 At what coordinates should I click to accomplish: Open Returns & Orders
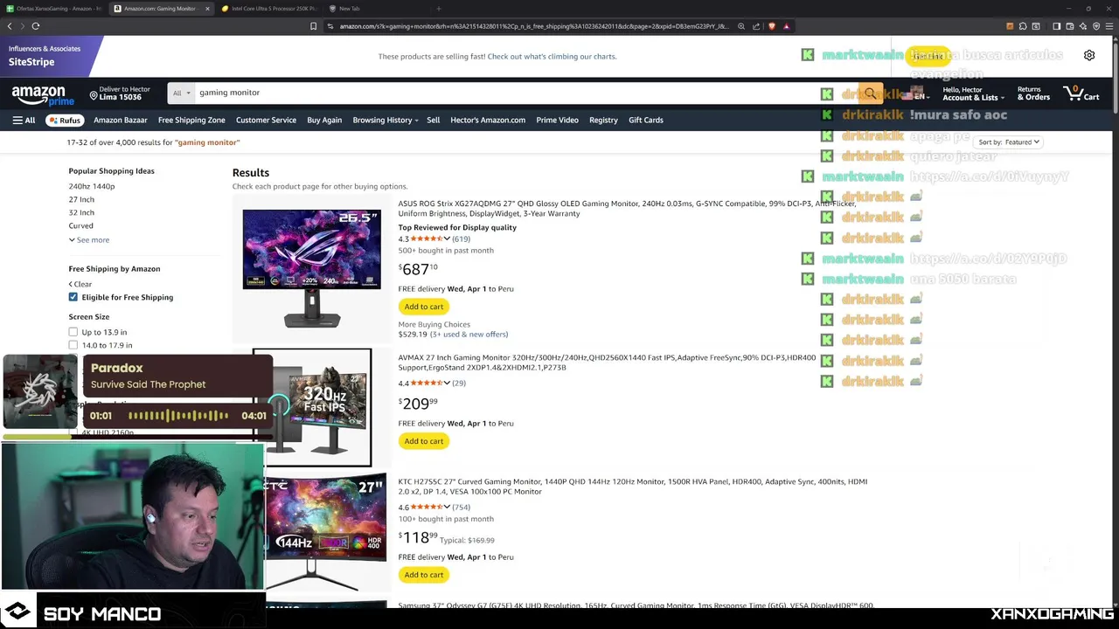1033,93
